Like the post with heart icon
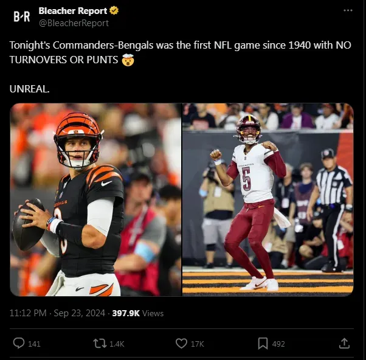The height and width of the screenshot is (360, 366). pos(181,344)
